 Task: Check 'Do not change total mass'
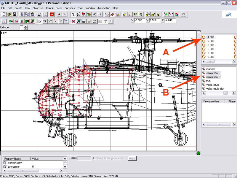(x=95, y=158)
